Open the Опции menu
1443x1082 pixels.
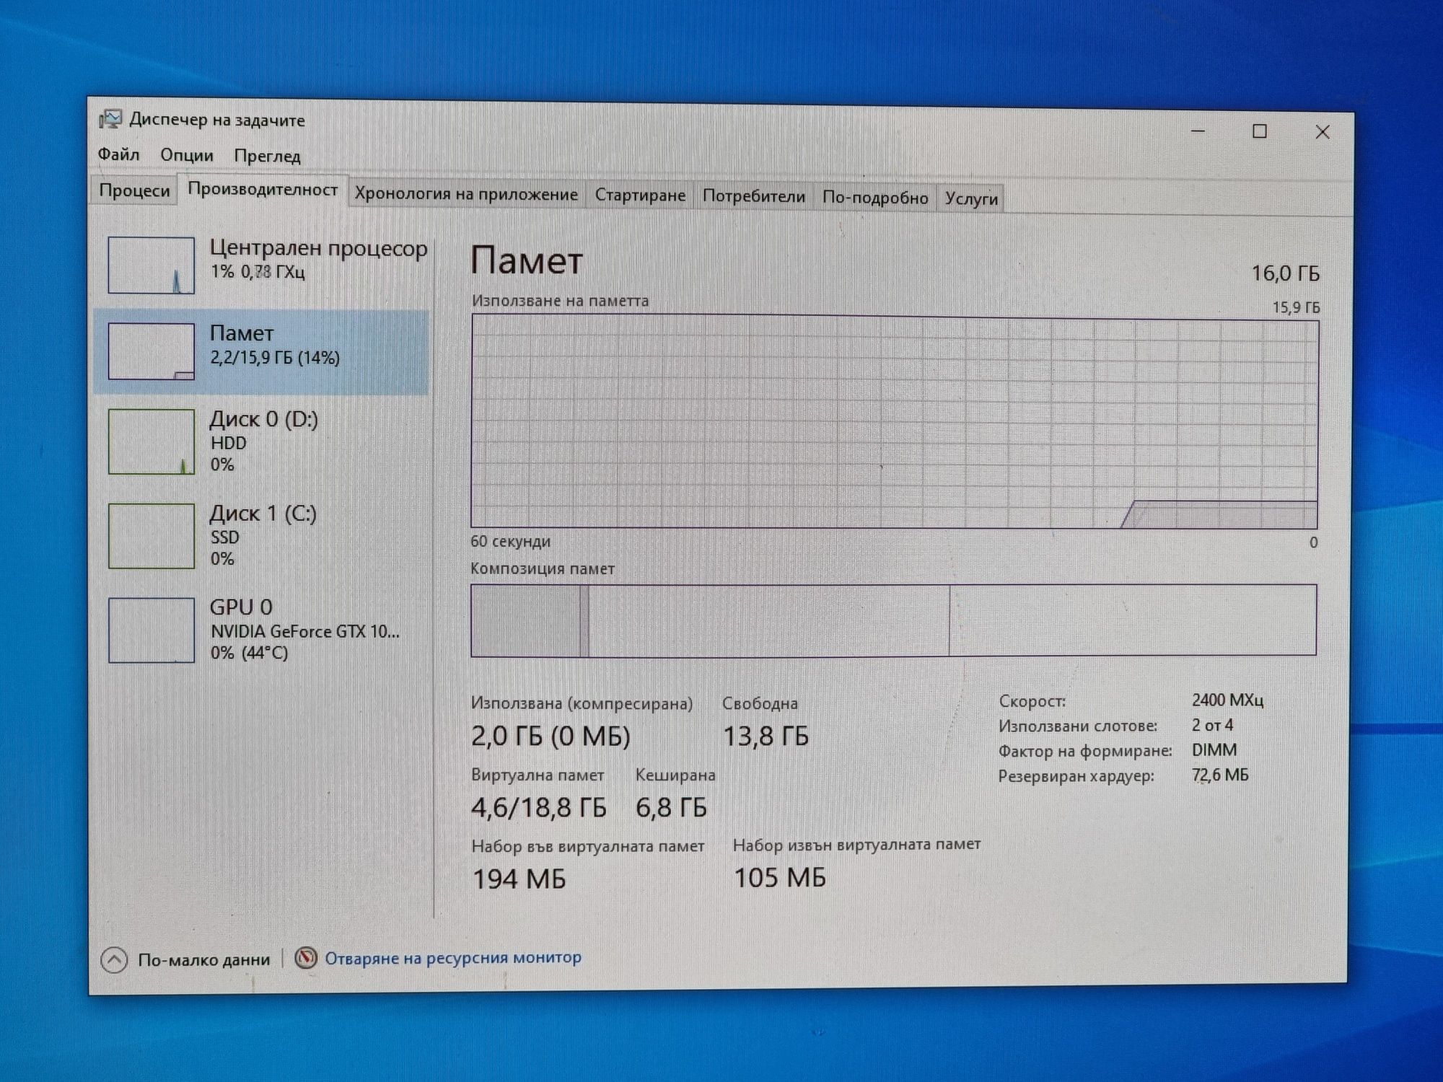click(186, 155)
